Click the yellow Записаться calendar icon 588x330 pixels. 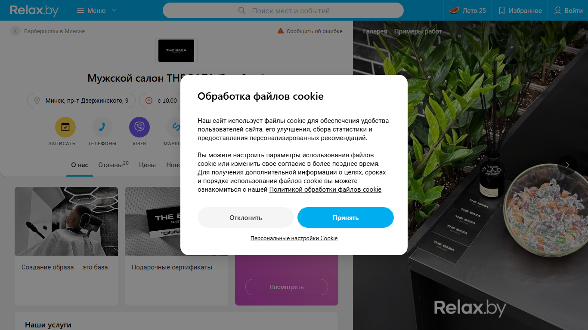coord(65,127)
